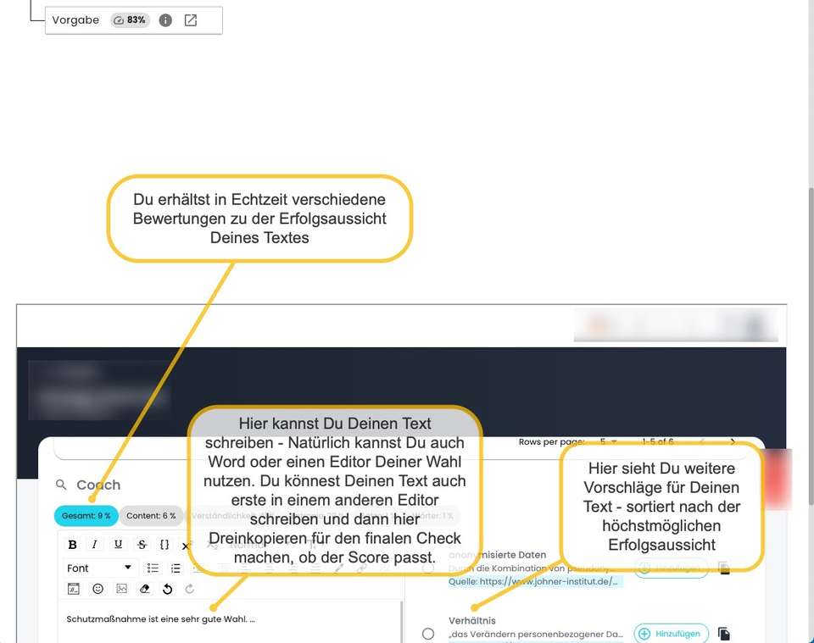Insert an image via the toolbar icon
814x643 pixels.
[x=121, y=589]
